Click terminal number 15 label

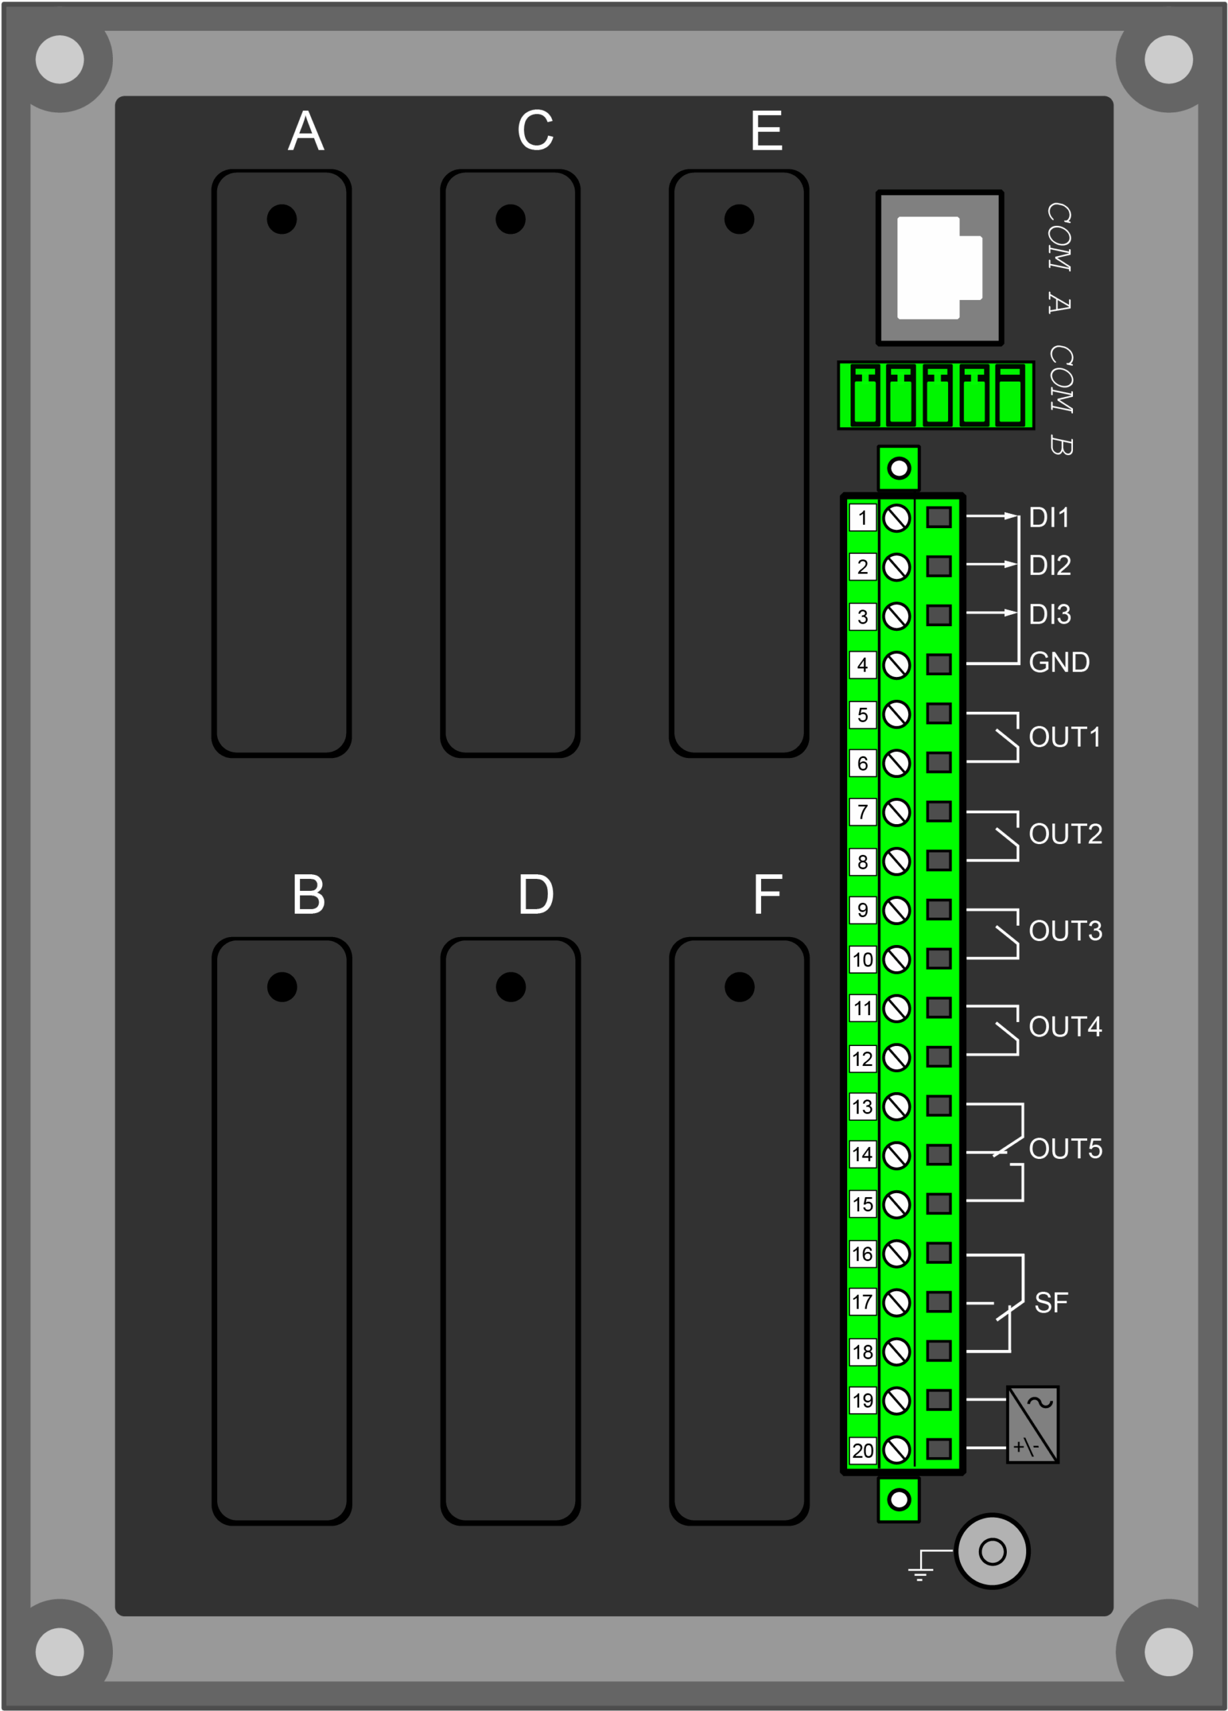862,1204
